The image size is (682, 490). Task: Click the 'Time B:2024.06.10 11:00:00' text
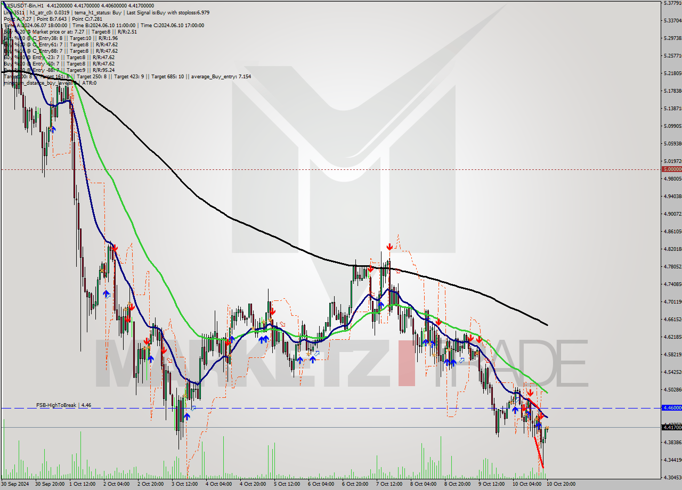click(104, 25)
